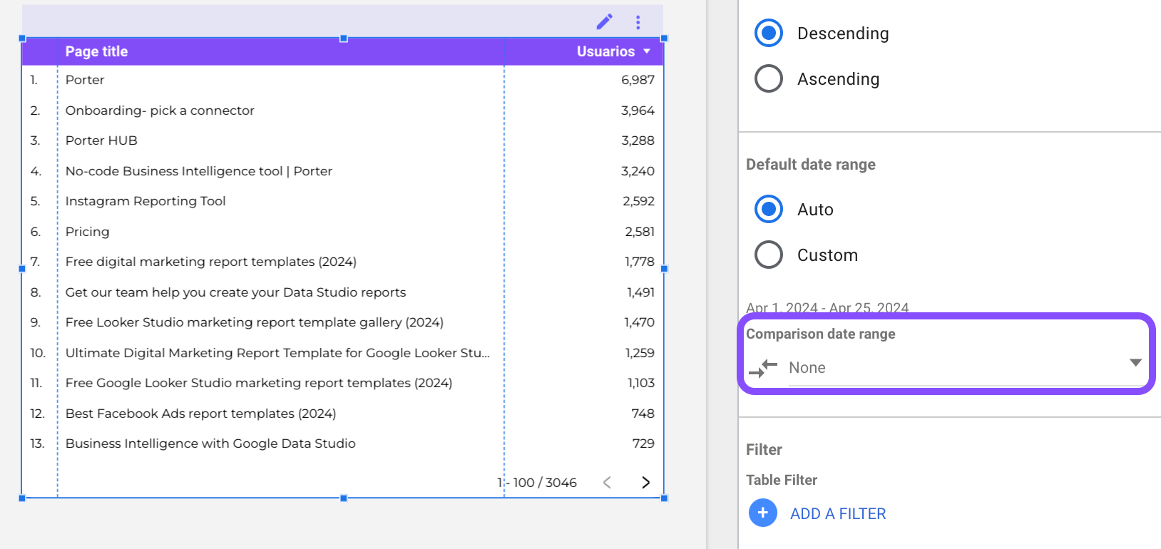Select Descending sort order

pos(769,33)
